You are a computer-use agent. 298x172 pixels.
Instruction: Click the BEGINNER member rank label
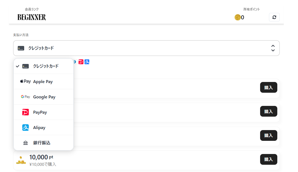tap(32, 17)
